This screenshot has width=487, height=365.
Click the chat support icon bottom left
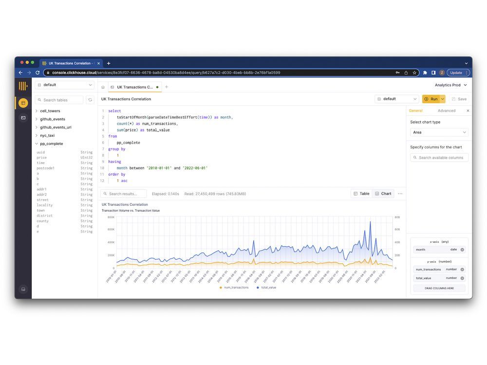(x=22, y=289)
